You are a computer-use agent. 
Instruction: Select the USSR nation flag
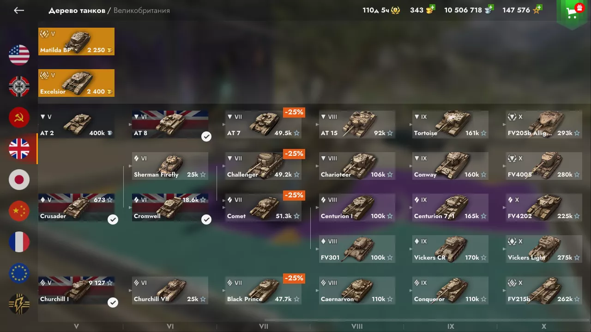pos(19,118)
